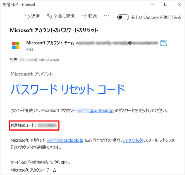
Task: Click the received time 9:54
Action: (x=30, y=50)
